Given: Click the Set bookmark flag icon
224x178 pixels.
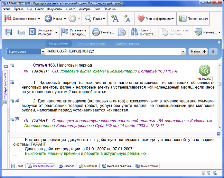Looking at the screenshot, I should click(x=64, y=32).
